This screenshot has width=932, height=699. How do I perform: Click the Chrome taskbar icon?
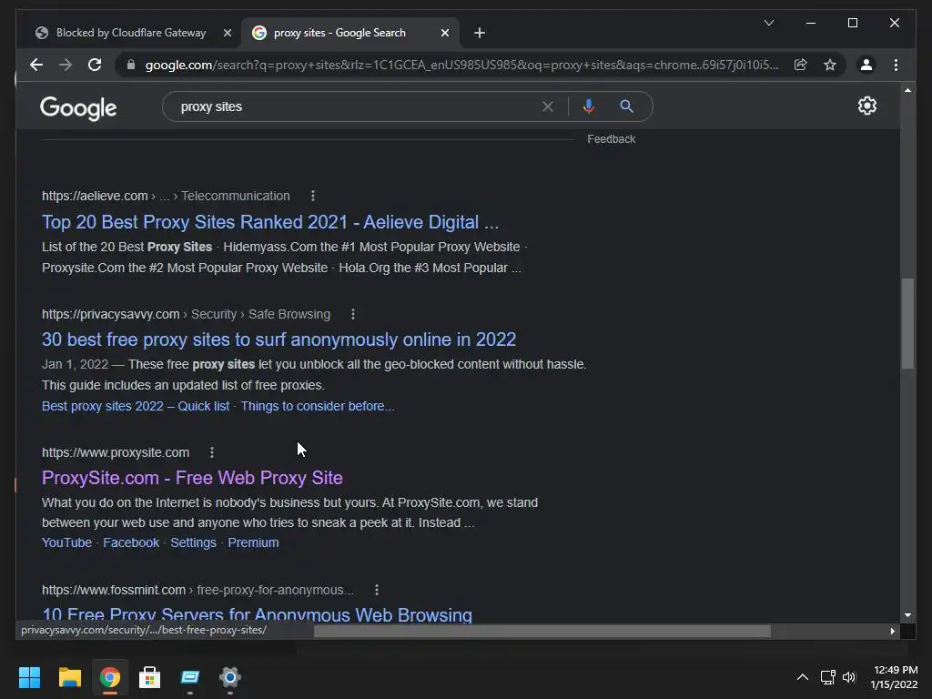[110, 677]
